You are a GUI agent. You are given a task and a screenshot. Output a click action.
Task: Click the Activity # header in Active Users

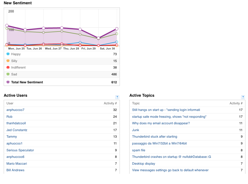(x=110, y=103)
